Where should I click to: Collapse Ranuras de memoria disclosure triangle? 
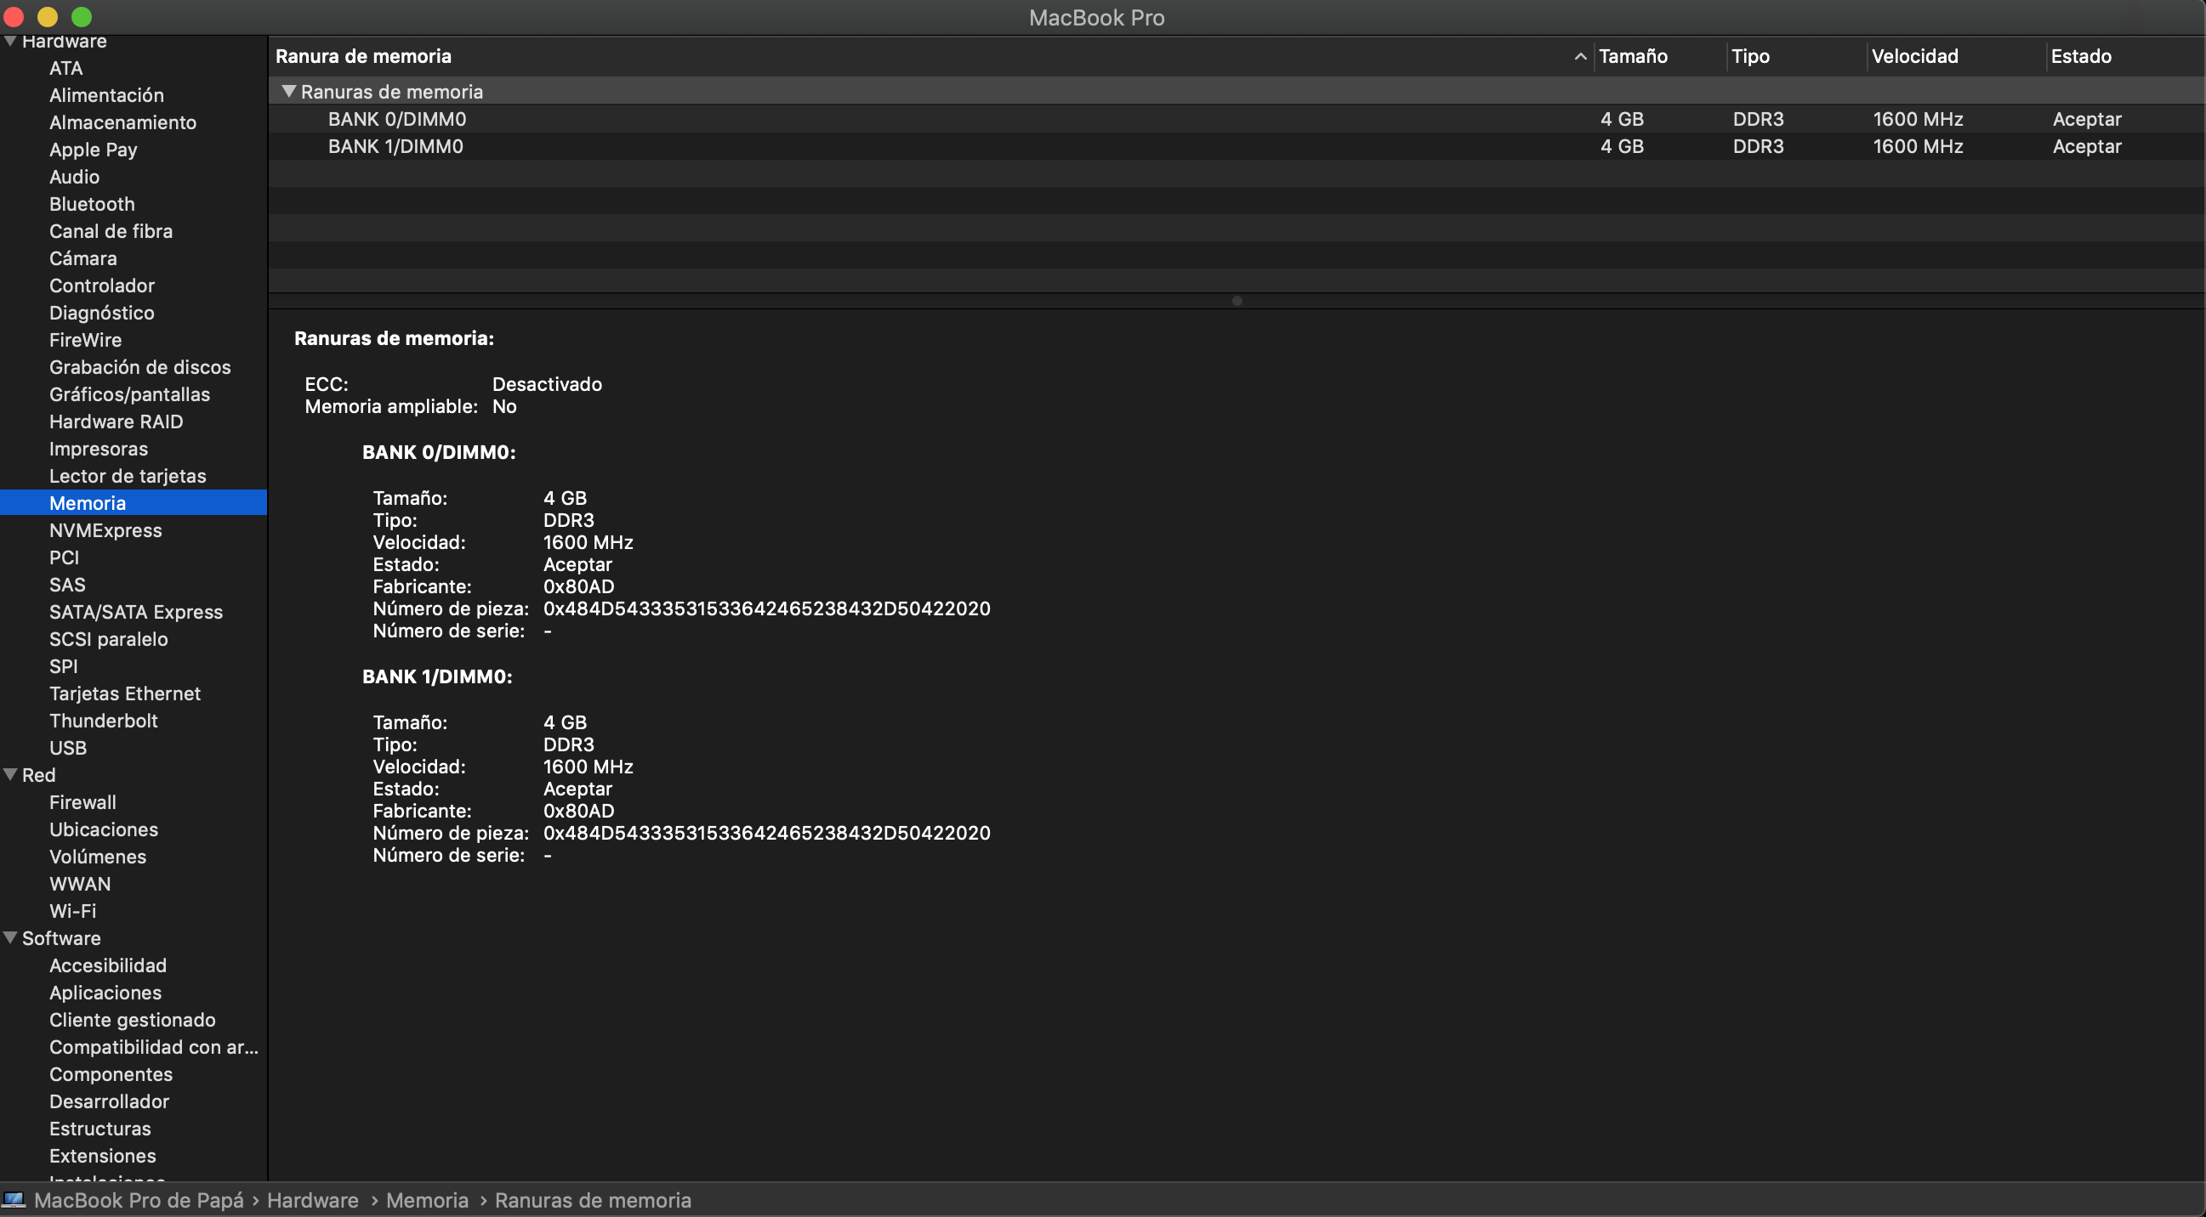[x=288, y=92]
